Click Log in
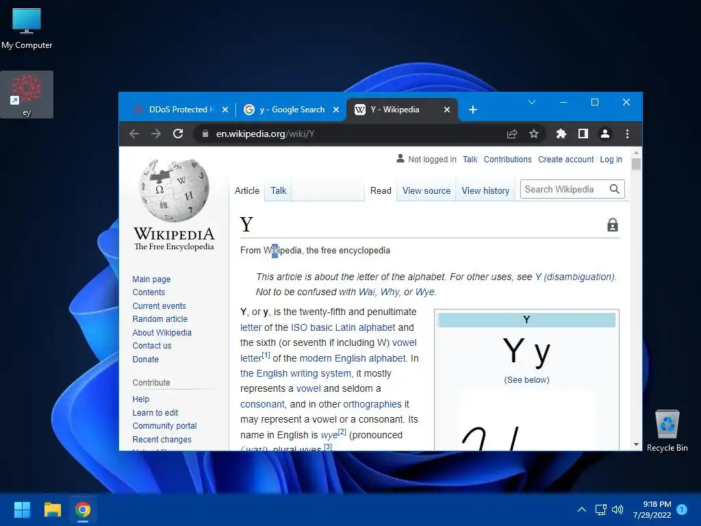Viewport: 701px width, 526px height. click(x=611, y=159)
